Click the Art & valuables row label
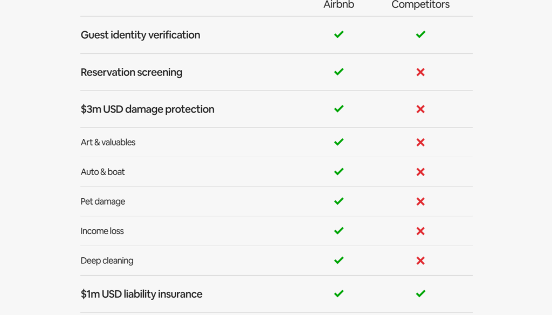This screenshot has height=315, width=552. tap(108, 142)
